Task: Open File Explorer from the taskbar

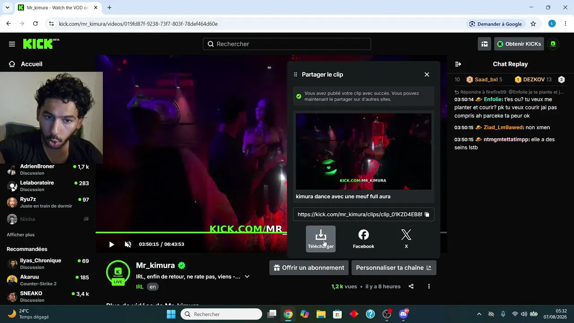Action: pyautogui.click(x=321, y=314)
